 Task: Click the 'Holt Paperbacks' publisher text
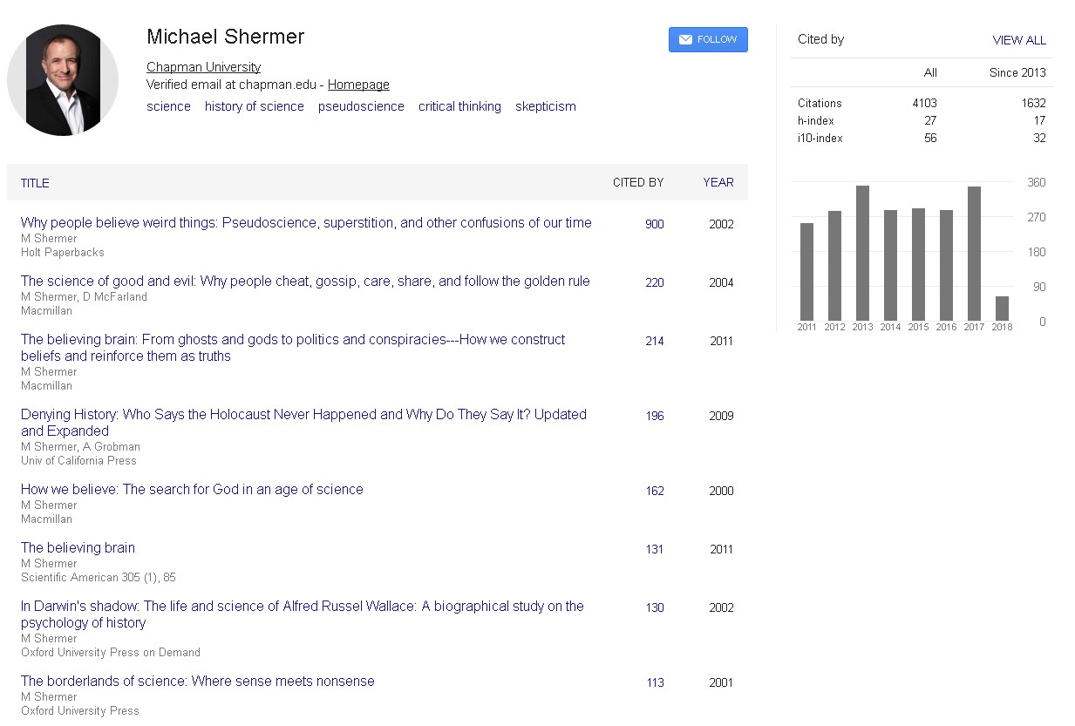(x=63, y=252)
